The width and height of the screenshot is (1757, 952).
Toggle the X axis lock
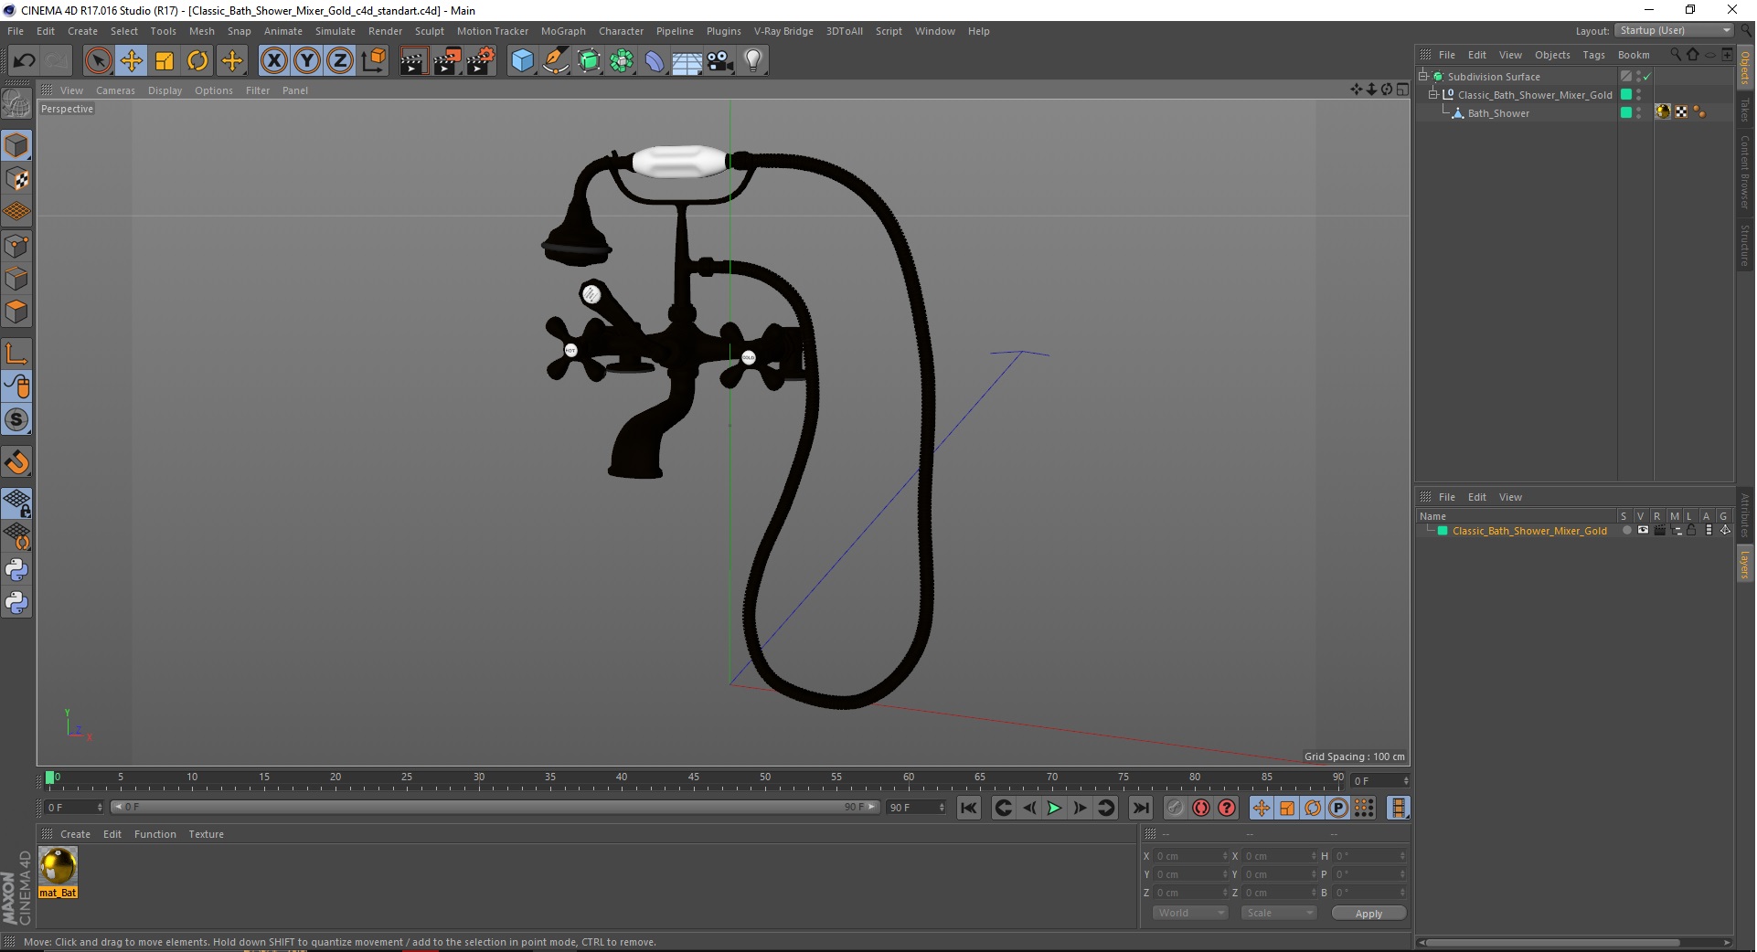pos(273,61)
